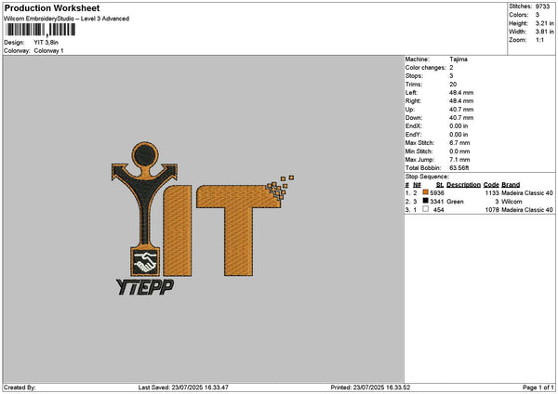
Task: Click the black circle head of the figure
Action: tap(145, 154)
